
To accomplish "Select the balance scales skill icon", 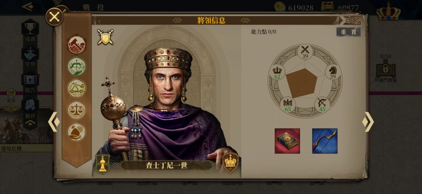I will (77, 110).
